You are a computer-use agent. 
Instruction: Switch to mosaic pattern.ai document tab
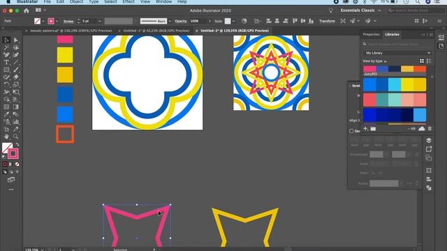(71, 31)
